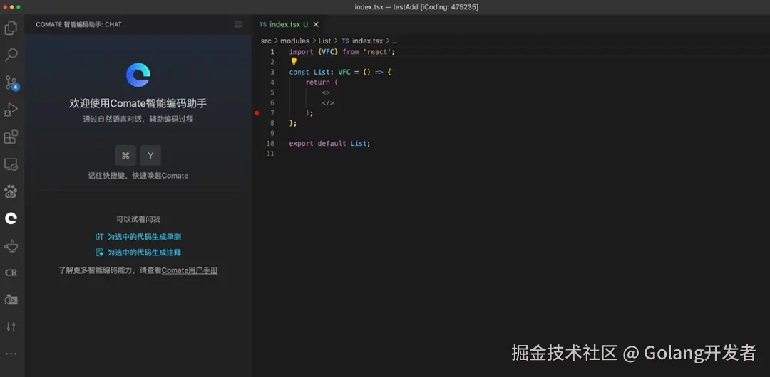Click the coffee cup sidebar icon

pyautogui.click(x=11, y=245)
